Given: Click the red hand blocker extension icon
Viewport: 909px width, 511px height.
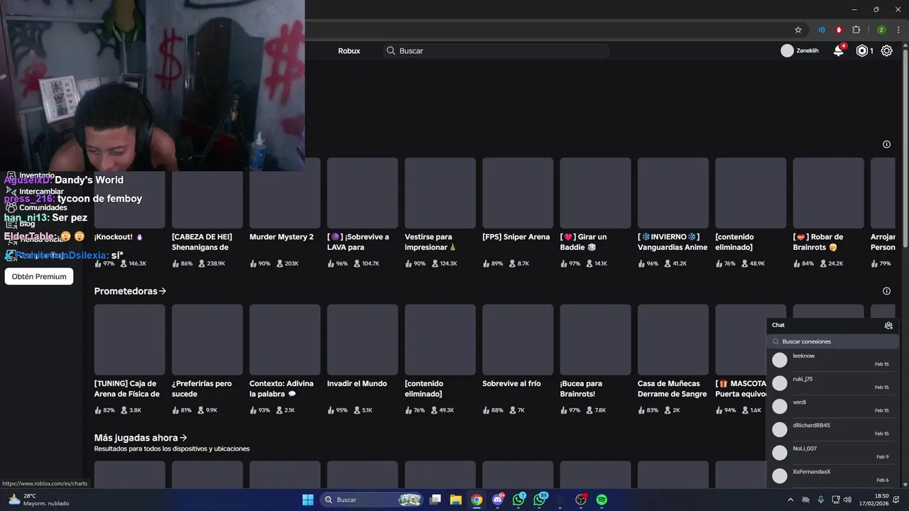Looking at the screenshot, I should pyautogui.click(x=839, y=30).
